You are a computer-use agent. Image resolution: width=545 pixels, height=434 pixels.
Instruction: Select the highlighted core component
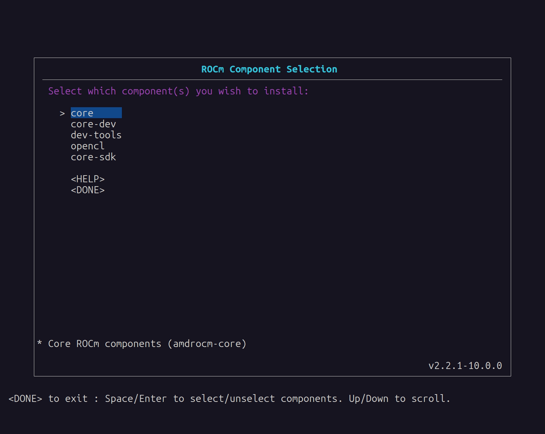click(96, 113)
